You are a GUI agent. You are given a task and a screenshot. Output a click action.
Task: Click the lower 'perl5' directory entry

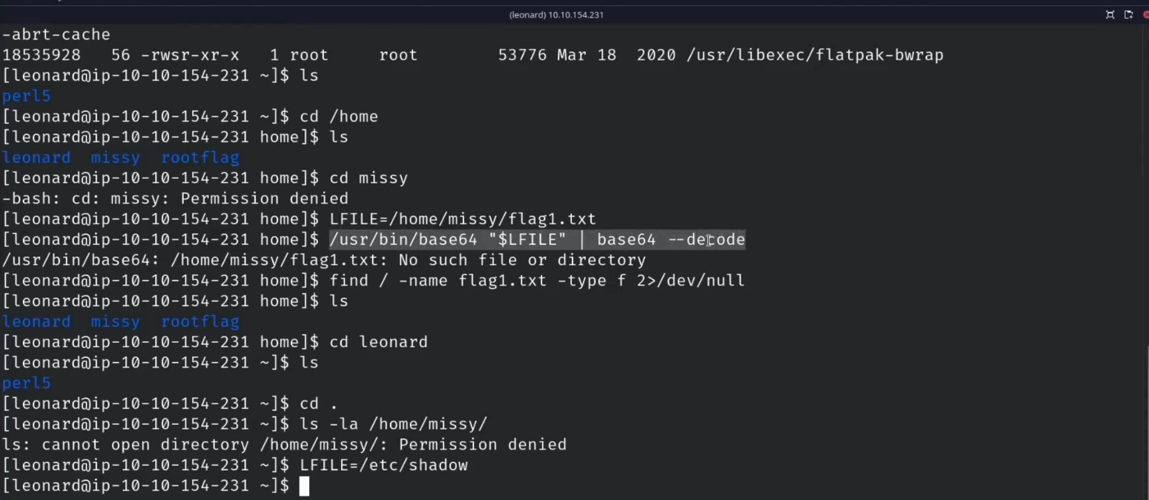click(x=27, y=383)
